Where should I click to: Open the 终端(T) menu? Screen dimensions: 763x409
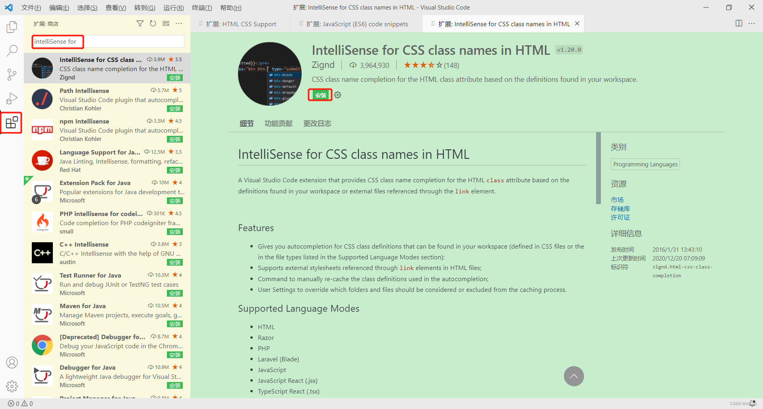click(202, 8)
